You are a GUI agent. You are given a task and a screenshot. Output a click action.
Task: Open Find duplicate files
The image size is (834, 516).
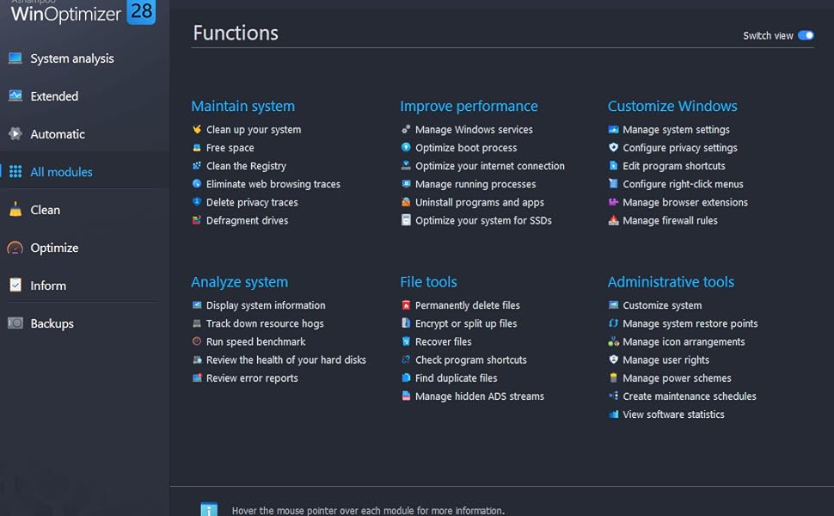click(456, 378)
